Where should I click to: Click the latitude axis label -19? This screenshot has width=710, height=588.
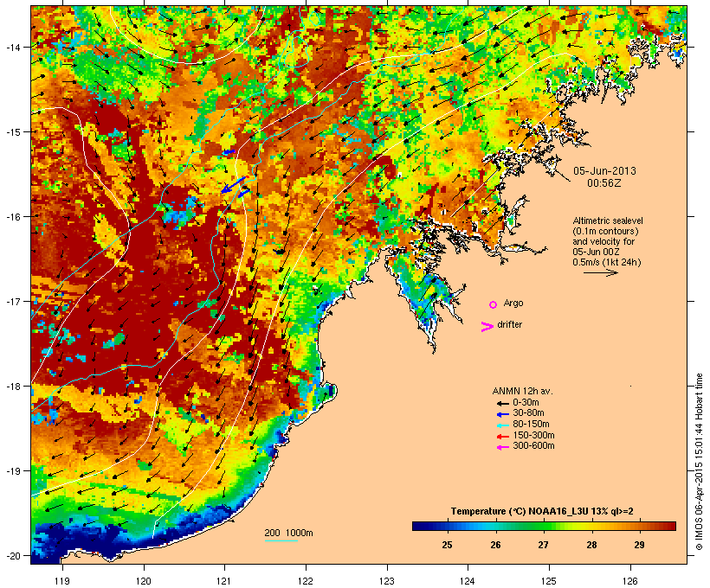coord(13,471)
